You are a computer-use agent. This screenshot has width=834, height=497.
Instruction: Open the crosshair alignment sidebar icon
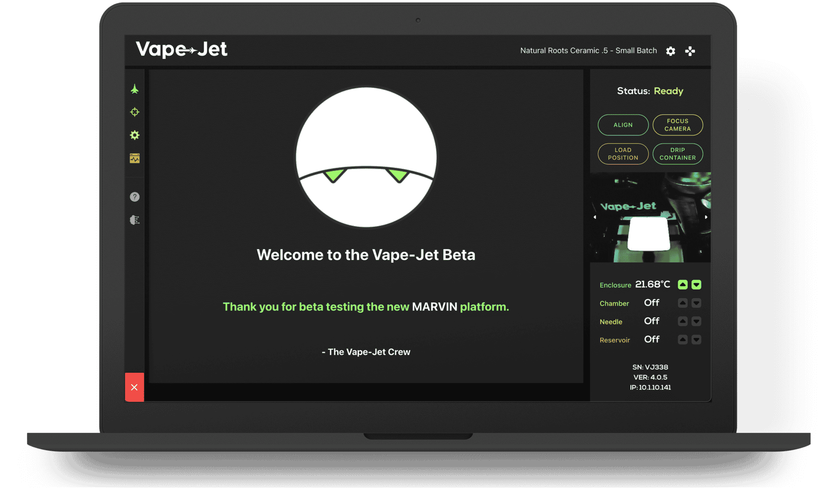134,112
